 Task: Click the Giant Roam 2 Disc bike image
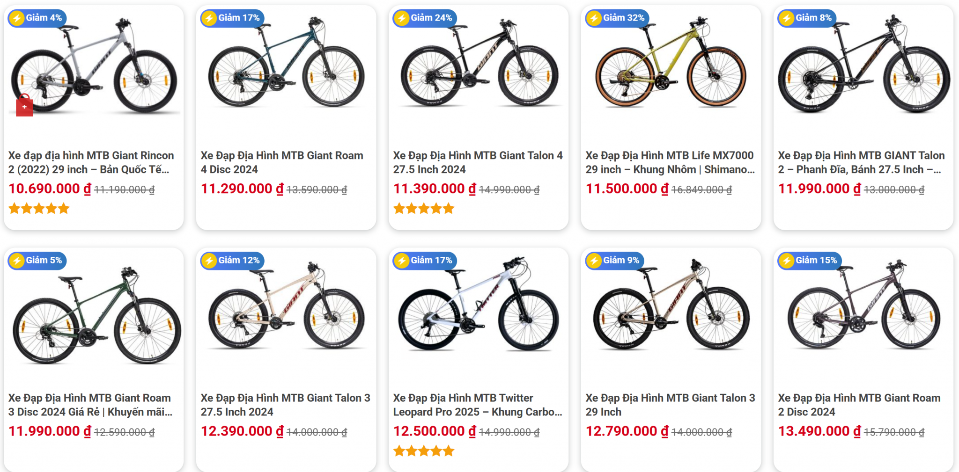[863, 306]
